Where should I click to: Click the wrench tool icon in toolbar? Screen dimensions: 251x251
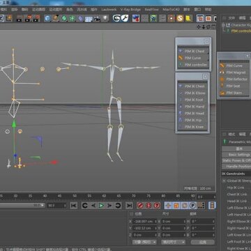click(x=125, y=18)
